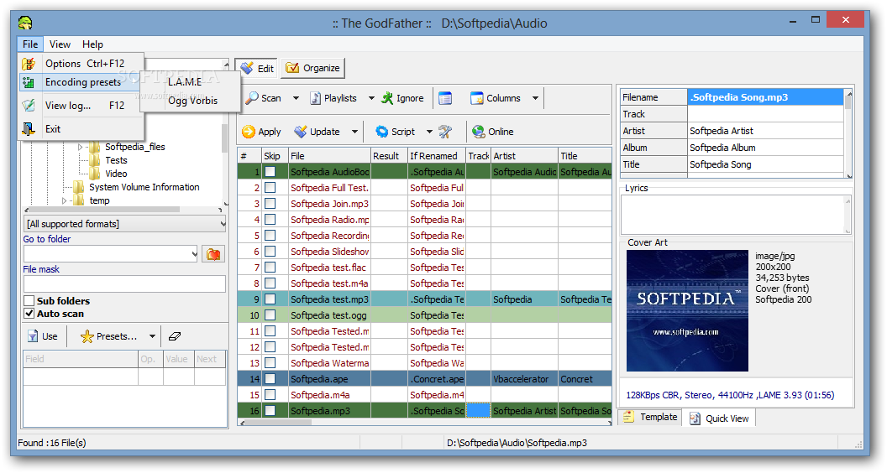
Task: Switch to the Template tab
Action: pos(650,418)
